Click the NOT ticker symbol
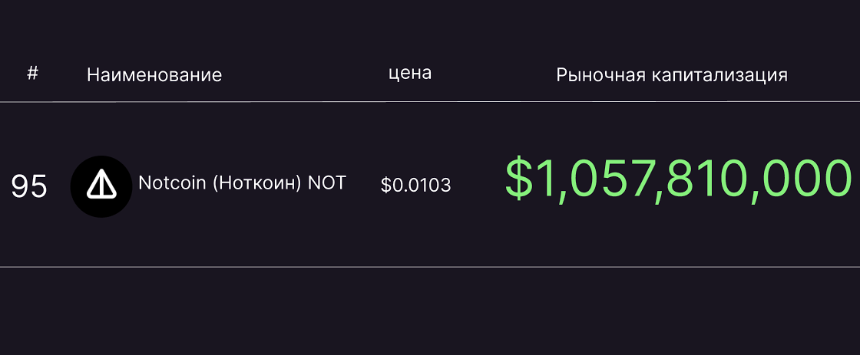 pyautogui.click(x=327, y=183)
